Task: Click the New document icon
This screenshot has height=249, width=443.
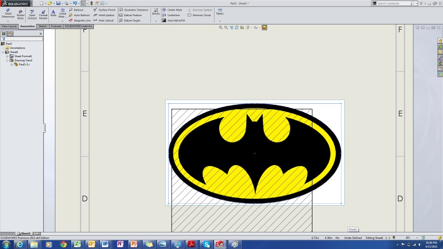Action: coord(42,3)
